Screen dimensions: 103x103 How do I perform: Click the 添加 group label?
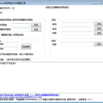tap(54, 20)
